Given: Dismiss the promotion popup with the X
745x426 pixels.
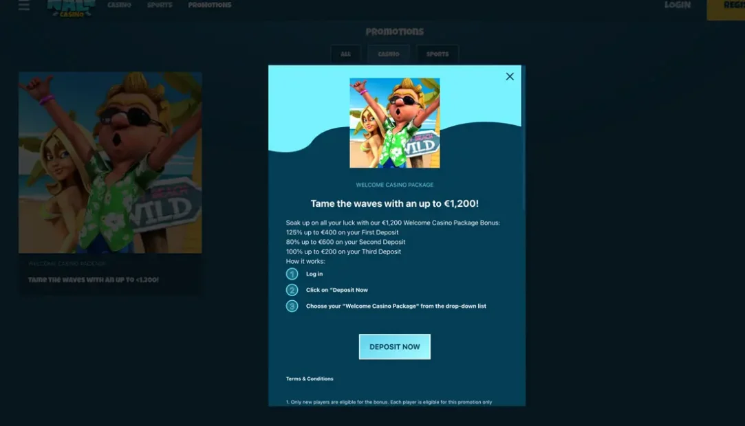Looking at the screenshot, I should [x=509, y=76].
